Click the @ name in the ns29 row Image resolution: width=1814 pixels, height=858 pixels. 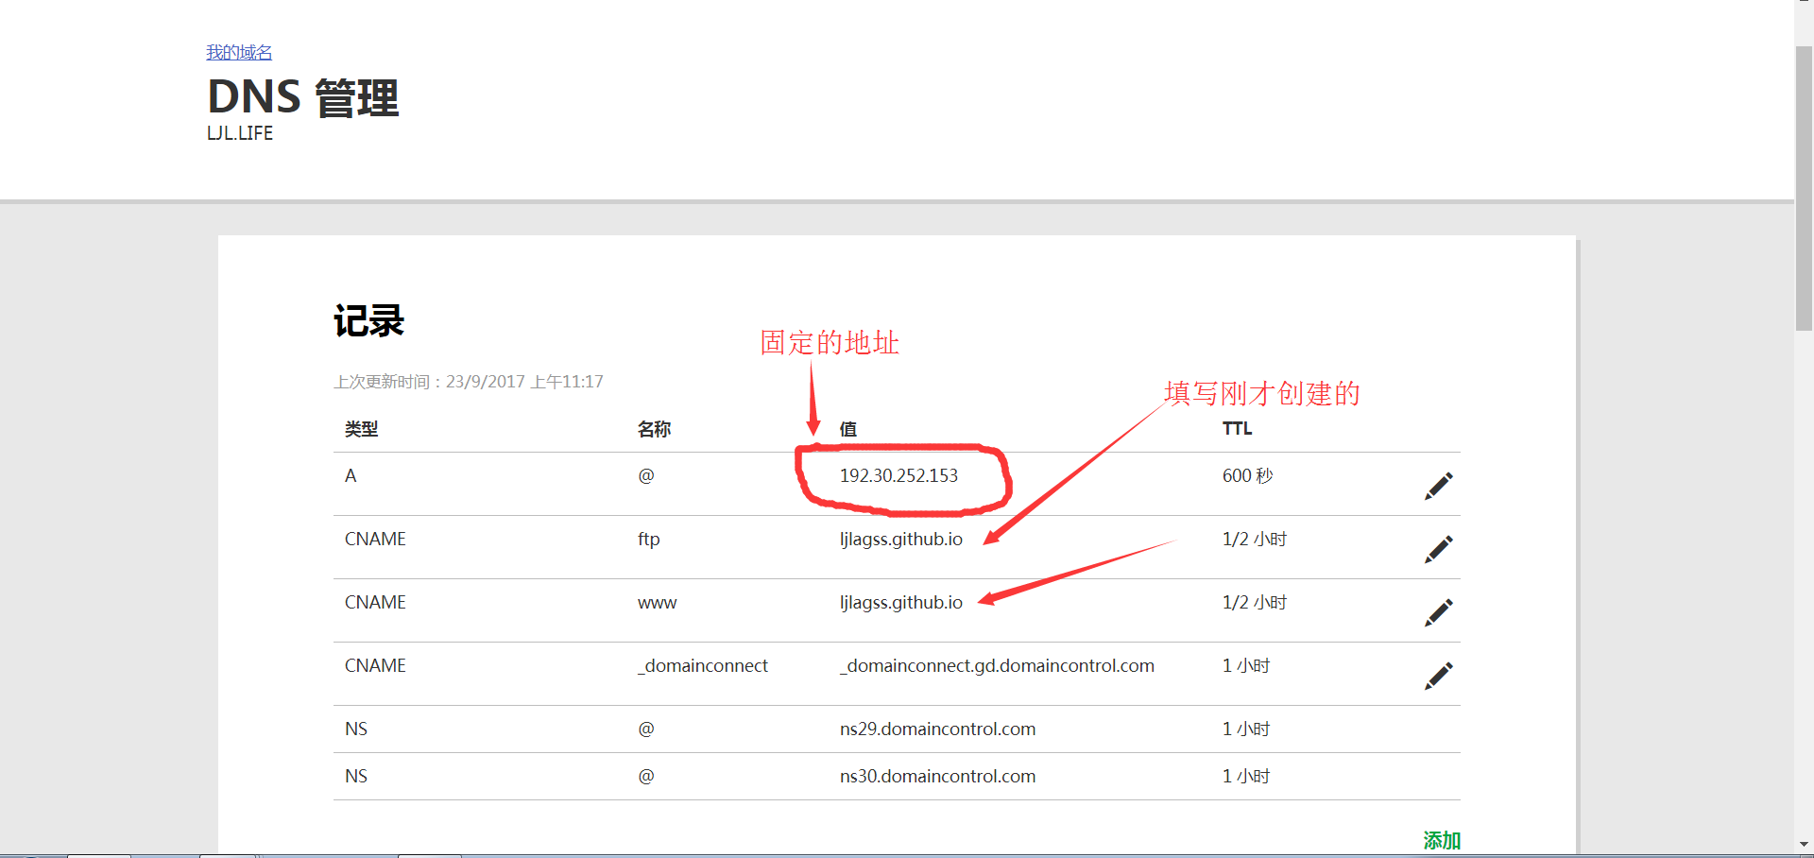[646, 729]
